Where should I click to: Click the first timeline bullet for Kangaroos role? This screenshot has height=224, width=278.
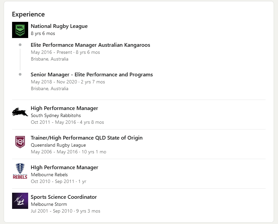point(20,45)
